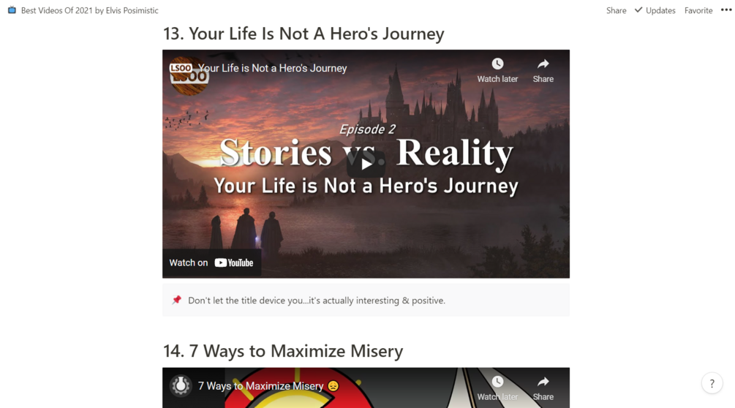Screen dimensions: 735x408
Task: Click the YouTube logo in Watch on bar
Action: pyautogui.click(x=234, y=262)
